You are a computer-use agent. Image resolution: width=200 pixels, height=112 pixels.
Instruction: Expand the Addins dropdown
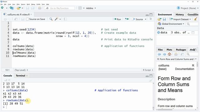(x=91, y=8)
